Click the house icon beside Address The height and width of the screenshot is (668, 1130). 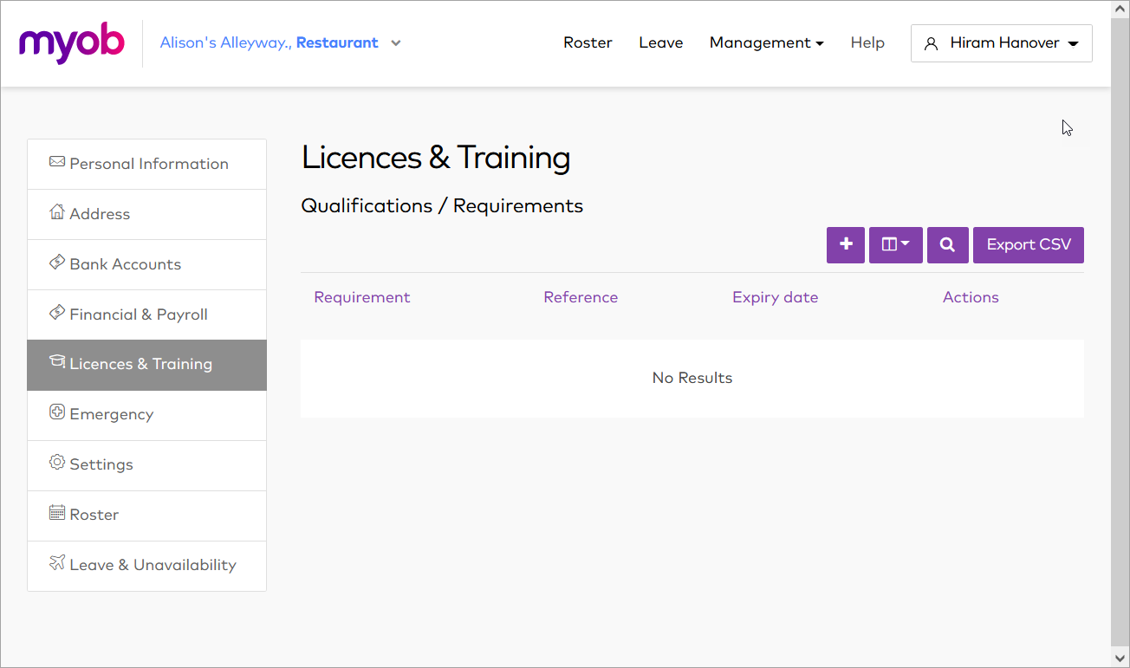(57, 212)
